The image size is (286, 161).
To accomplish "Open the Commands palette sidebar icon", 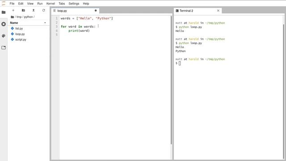I will point(4,36).
